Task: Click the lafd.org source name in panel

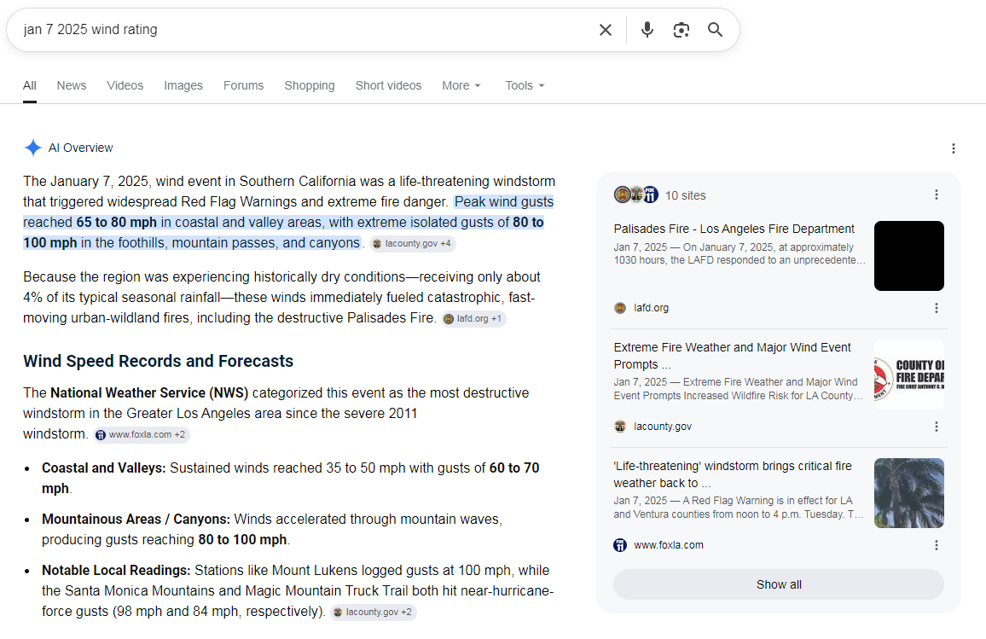Action: pyautogui.click(x=651, y=308)
